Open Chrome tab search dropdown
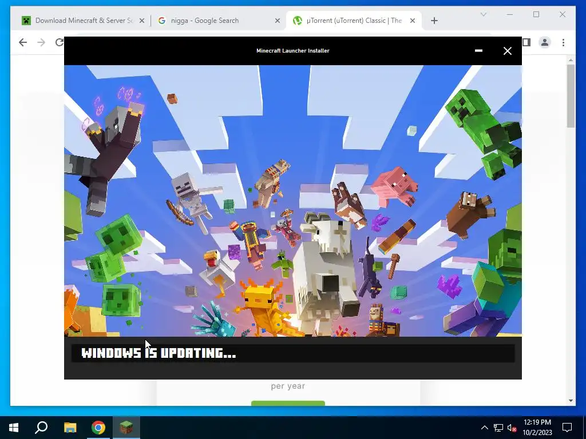Image resolution: width=586 pixels, height=439 pixels. point(483,14)
